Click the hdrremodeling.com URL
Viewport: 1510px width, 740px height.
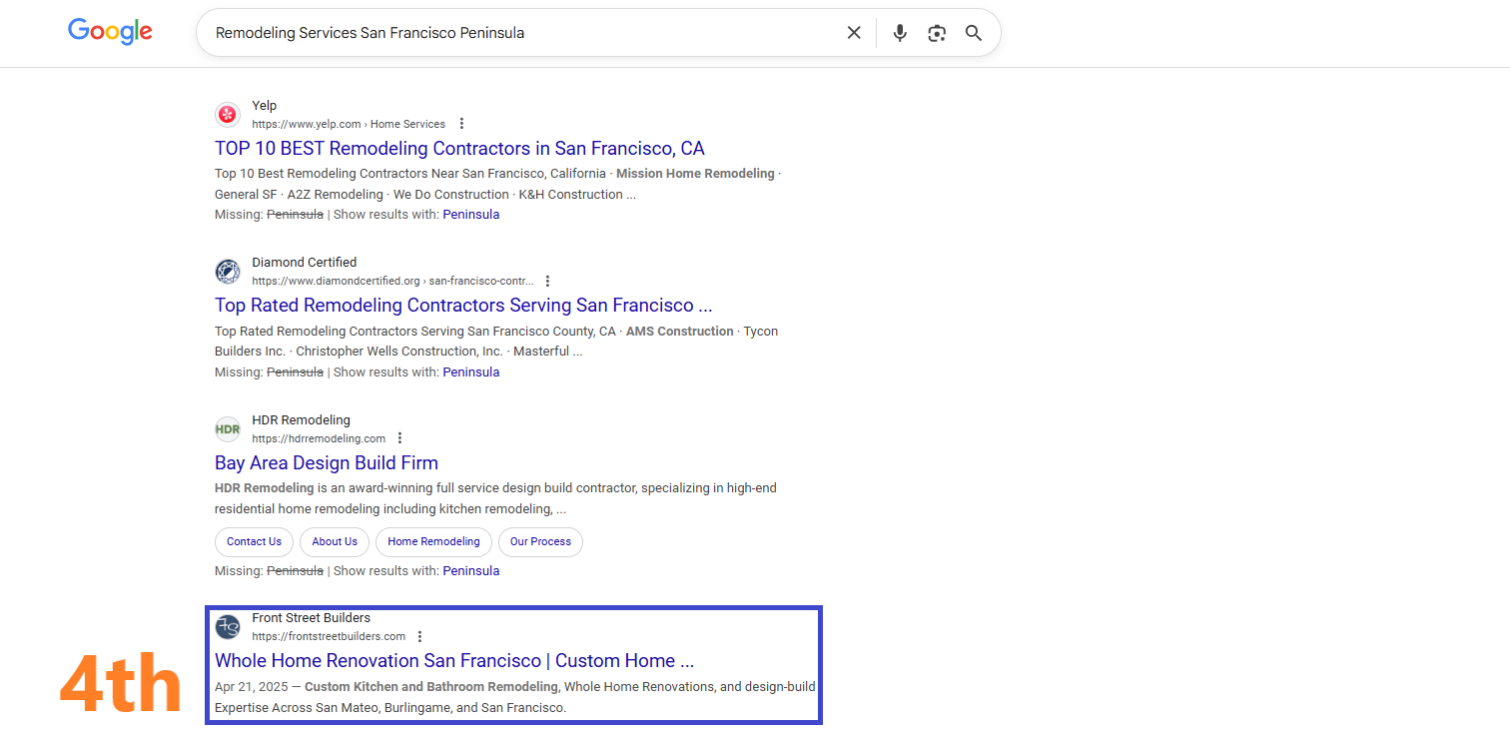click(319, 439)
